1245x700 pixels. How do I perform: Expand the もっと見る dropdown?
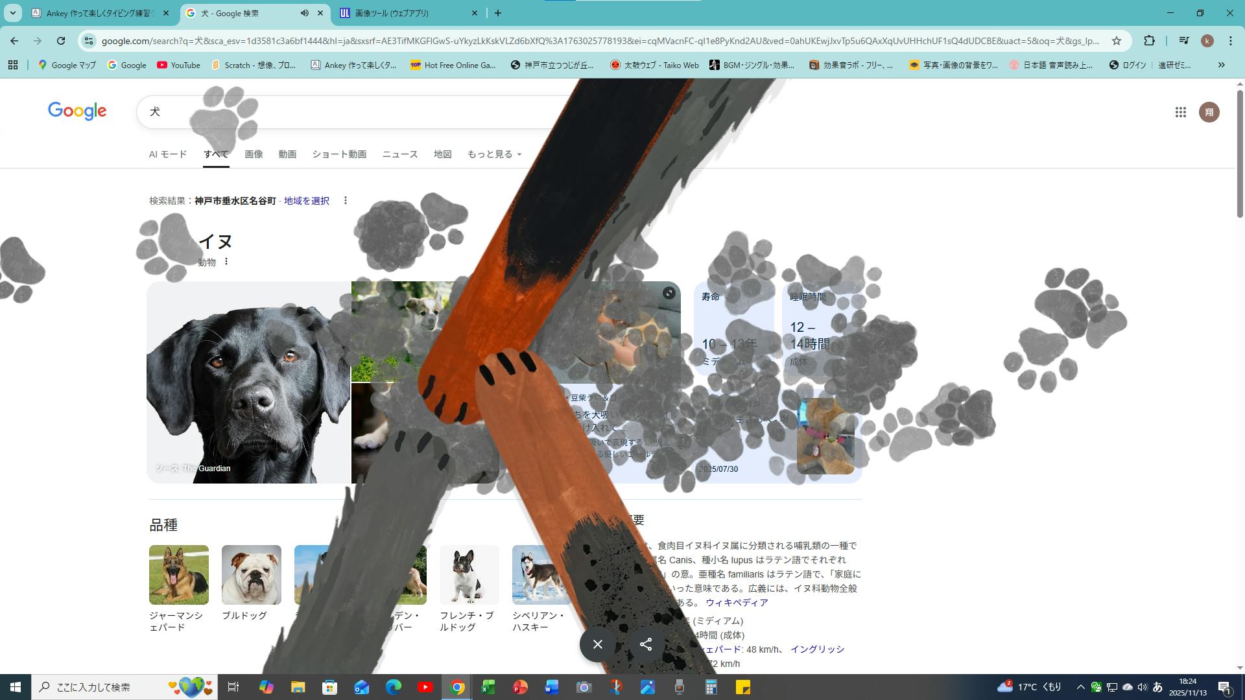coord(494,154)
